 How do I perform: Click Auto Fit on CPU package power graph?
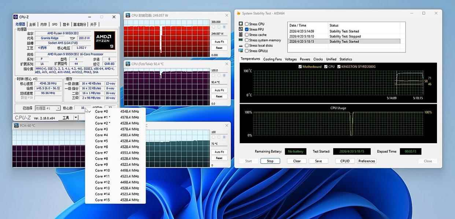(219, 42)
